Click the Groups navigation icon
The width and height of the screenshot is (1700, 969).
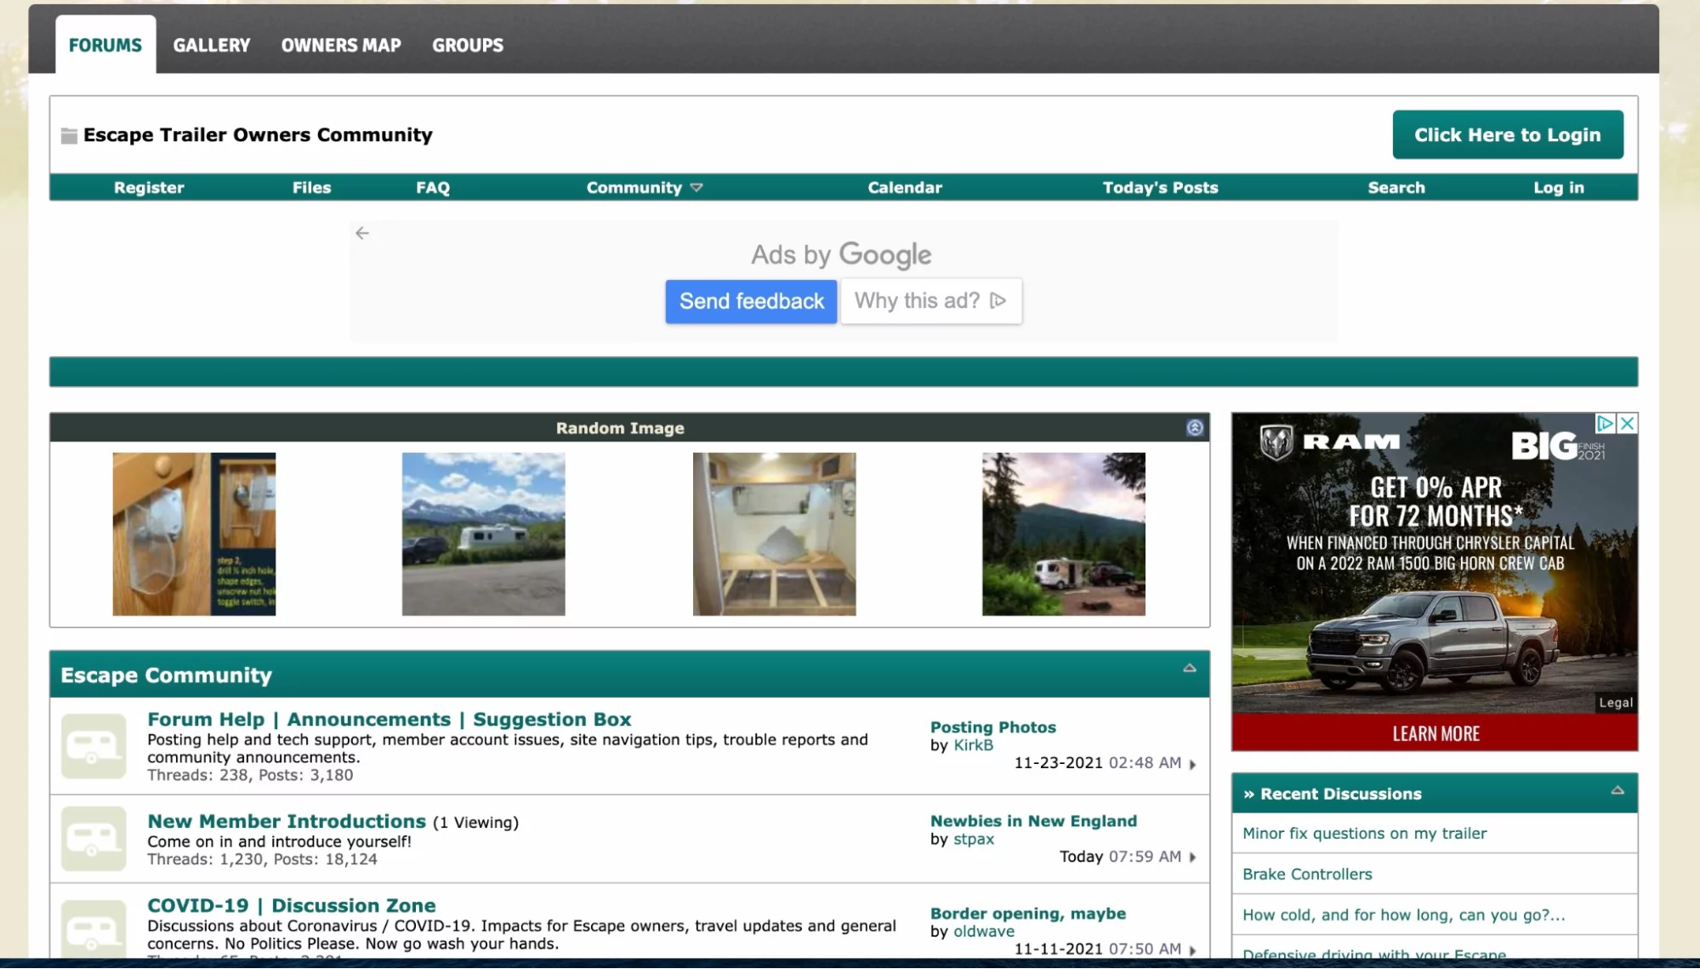coord(469,44)
